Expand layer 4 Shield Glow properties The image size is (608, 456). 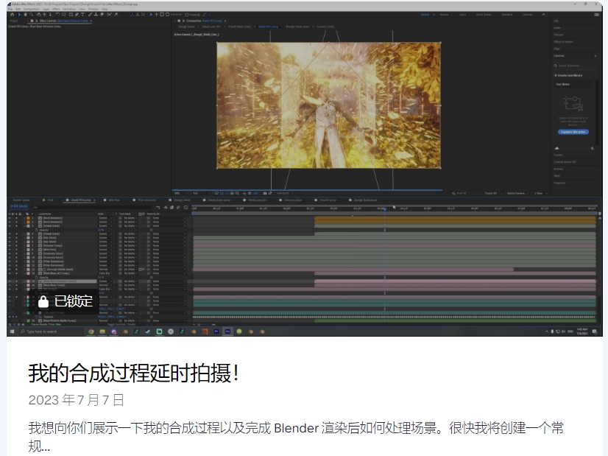[25, 234]
